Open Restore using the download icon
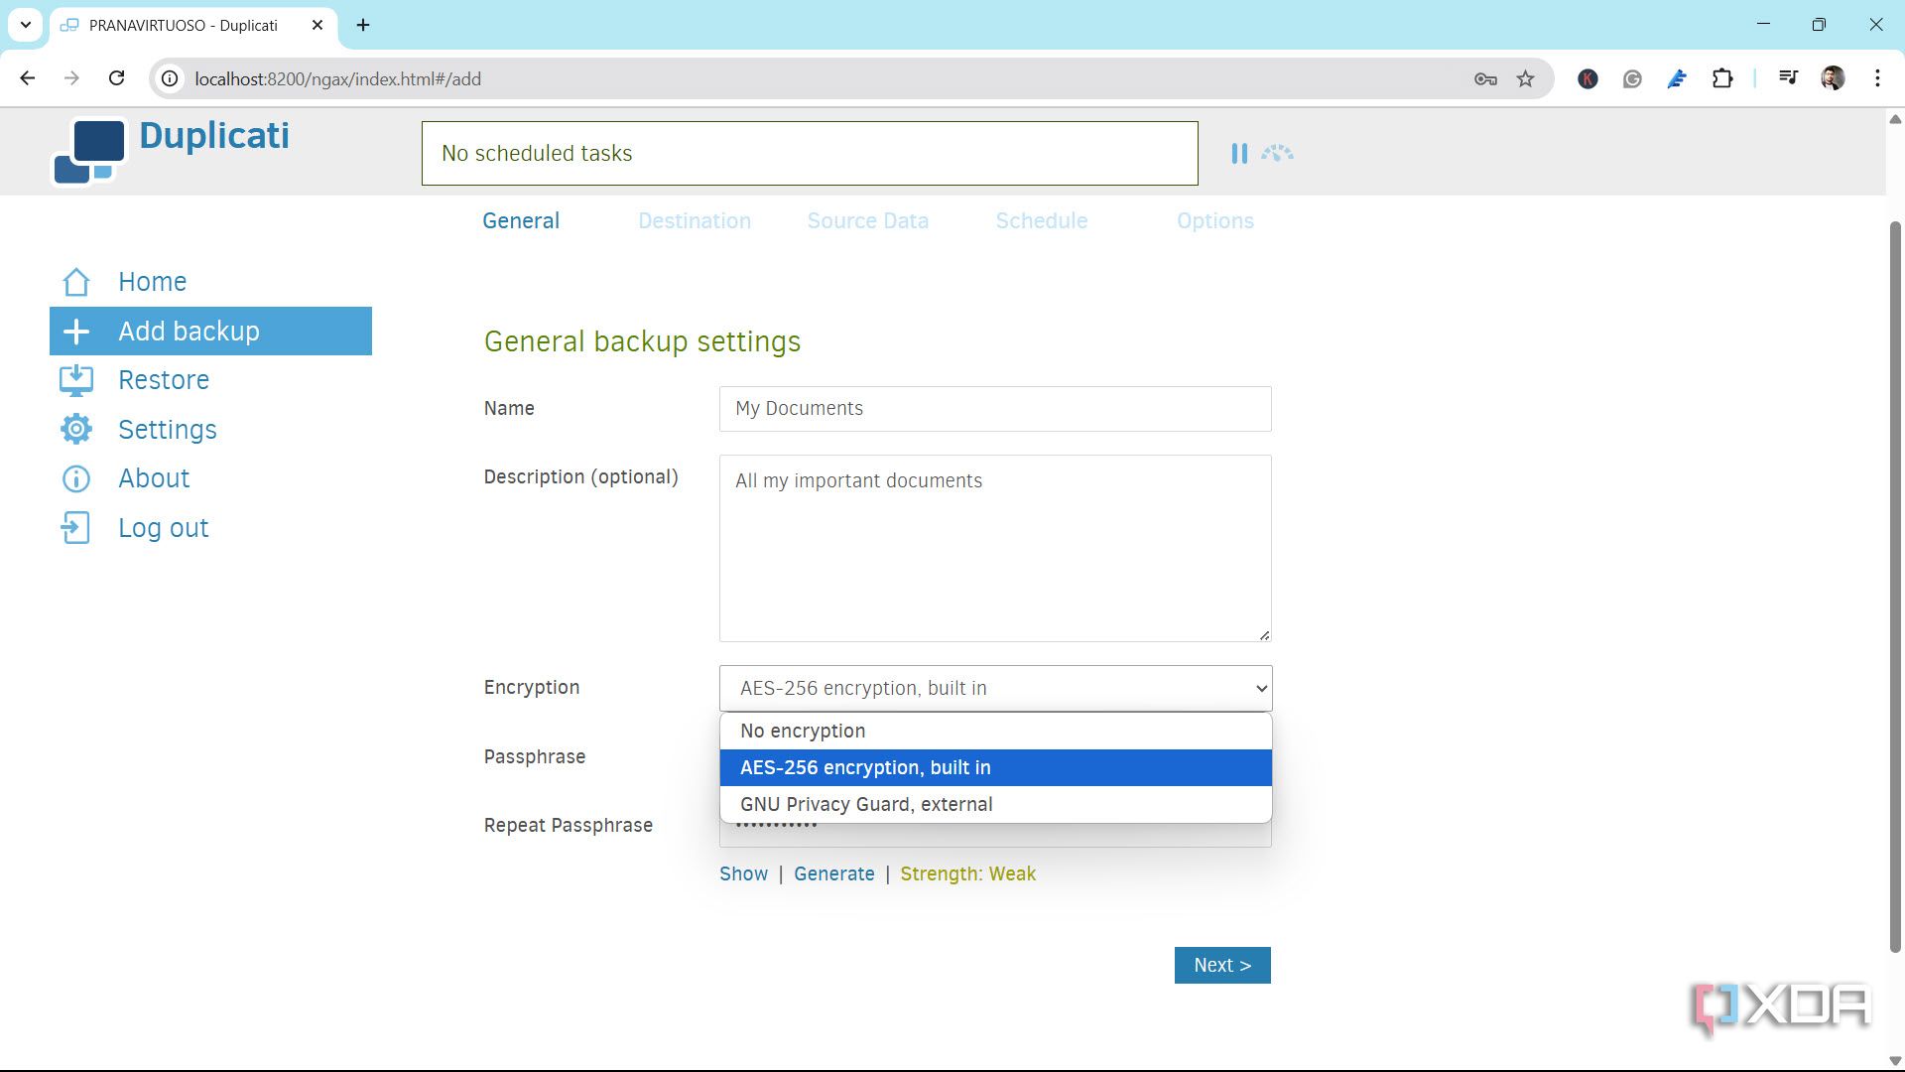This screenshot has width=1905, height=1072. tap(76, 379)
